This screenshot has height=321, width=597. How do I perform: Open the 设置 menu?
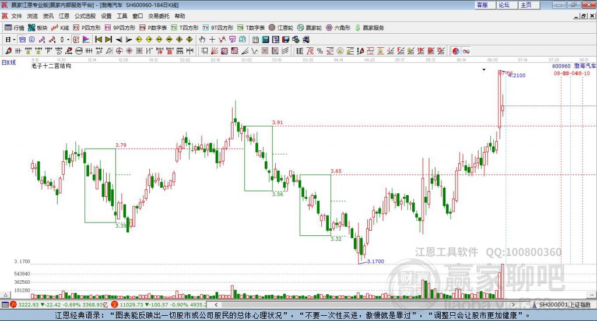[x=106, y=16]
